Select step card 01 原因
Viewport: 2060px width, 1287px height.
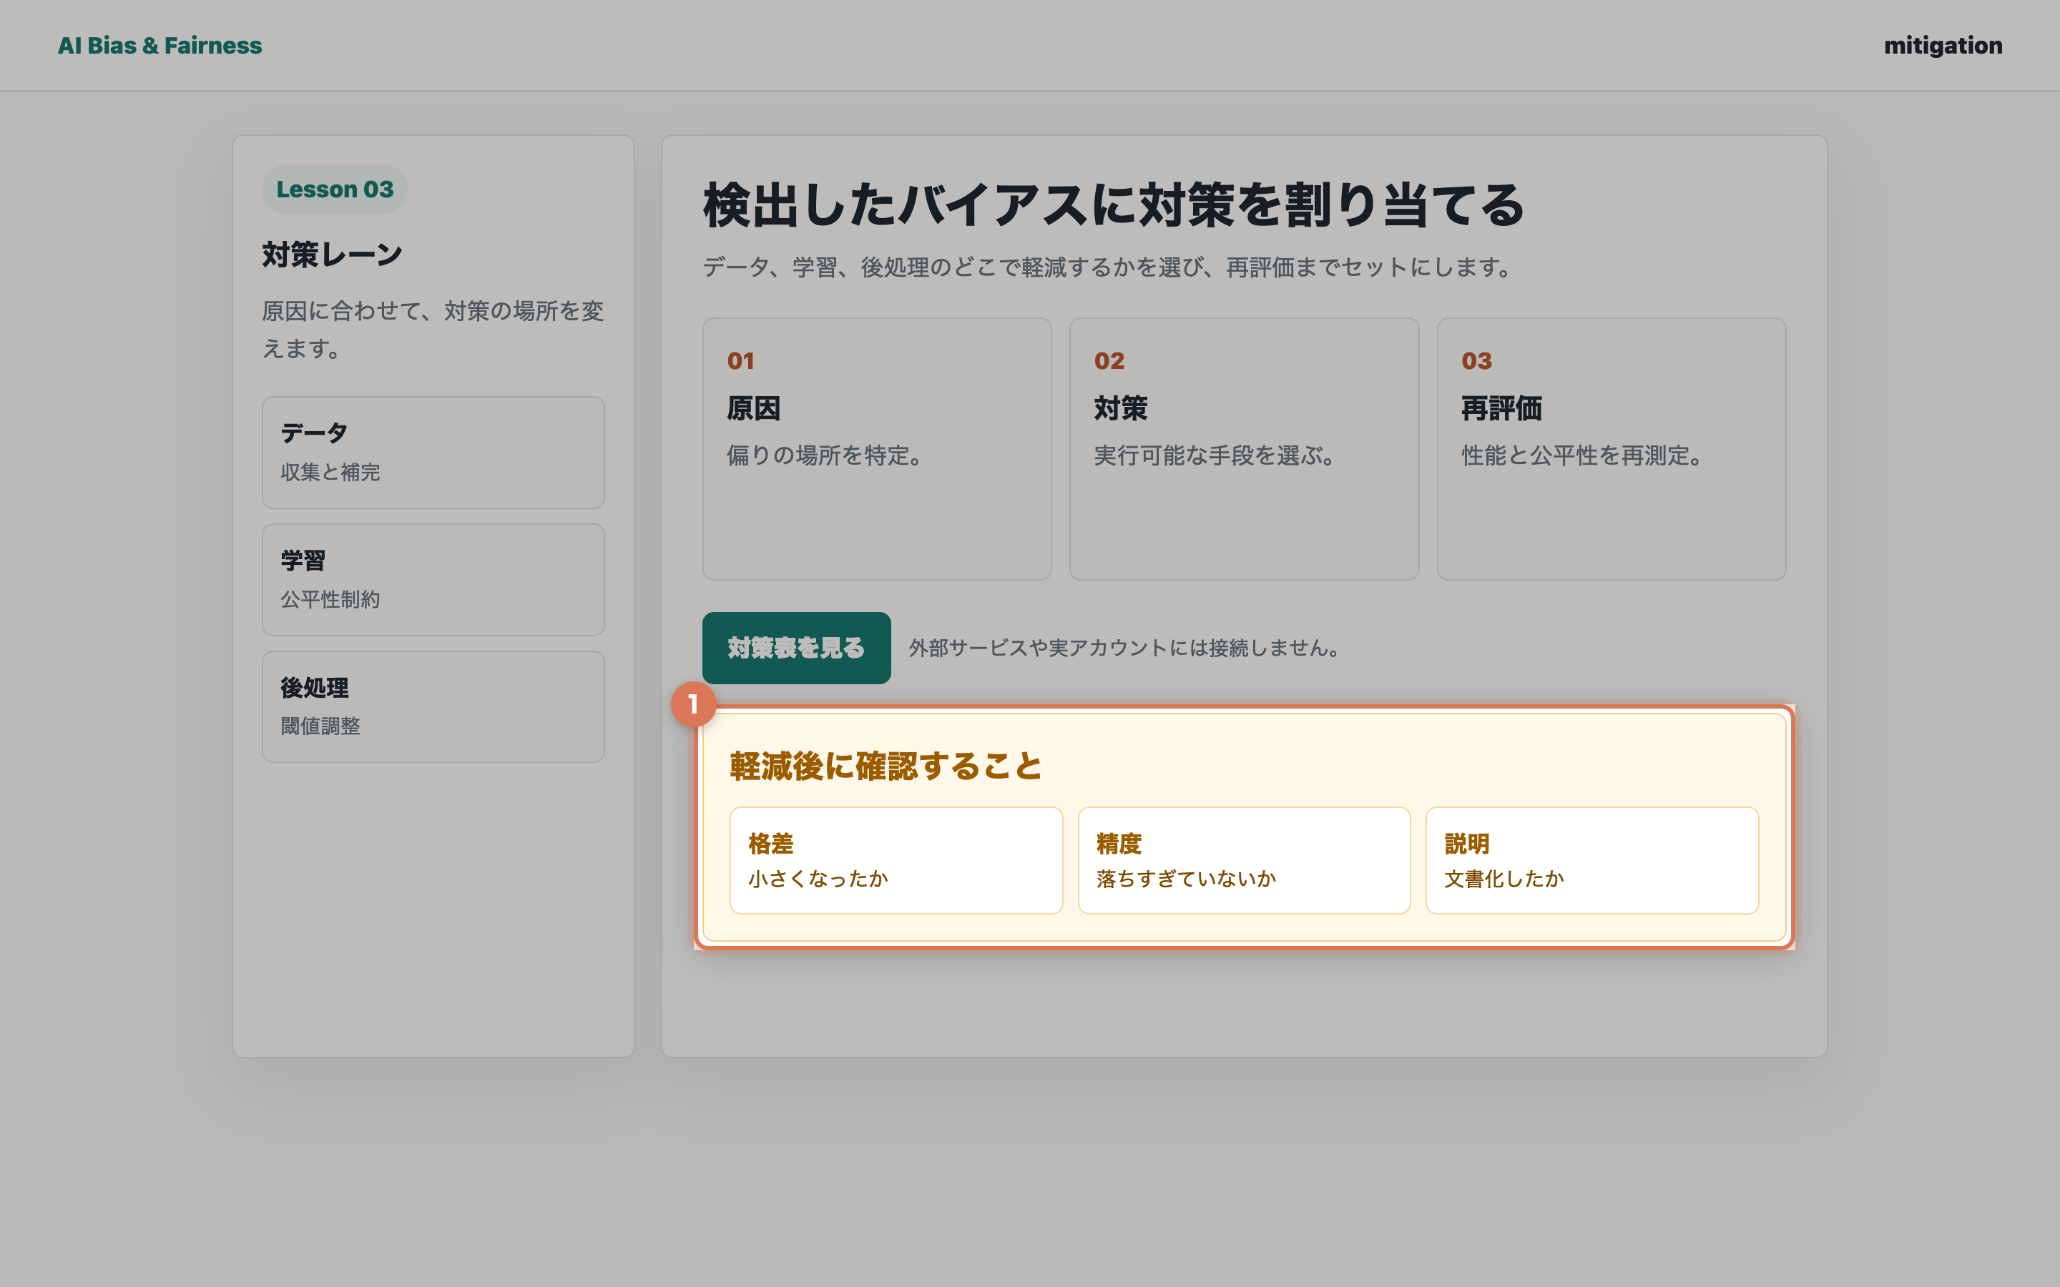877,450
